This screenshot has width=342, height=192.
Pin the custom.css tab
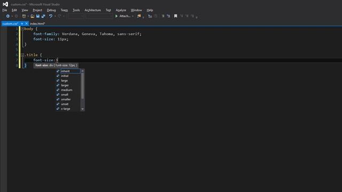[x=22, y=23]
